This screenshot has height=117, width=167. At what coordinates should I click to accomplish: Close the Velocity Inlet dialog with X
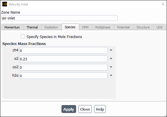(x=163, y=4)
